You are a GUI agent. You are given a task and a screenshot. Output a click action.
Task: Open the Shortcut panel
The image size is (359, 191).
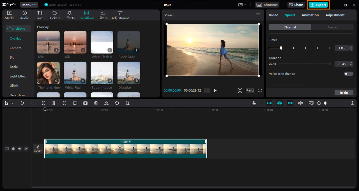[267, 5]
